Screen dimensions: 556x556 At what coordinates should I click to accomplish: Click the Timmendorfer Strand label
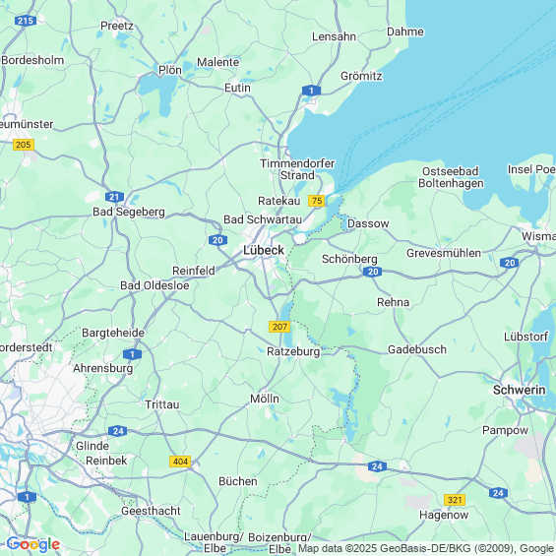click(x=297, y=169)
